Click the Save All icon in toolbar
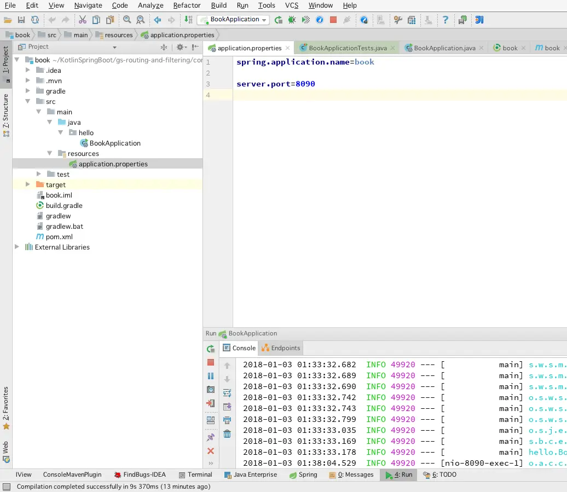Image resolution: width=567 pixels, height=492 pixels. (x=21, y=20)
